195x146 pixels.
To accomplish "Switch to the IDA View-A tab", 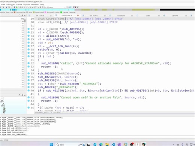I will [x=40, y=16].
